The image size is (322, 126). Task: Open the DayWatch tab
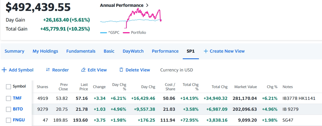(x=133, y=51)
